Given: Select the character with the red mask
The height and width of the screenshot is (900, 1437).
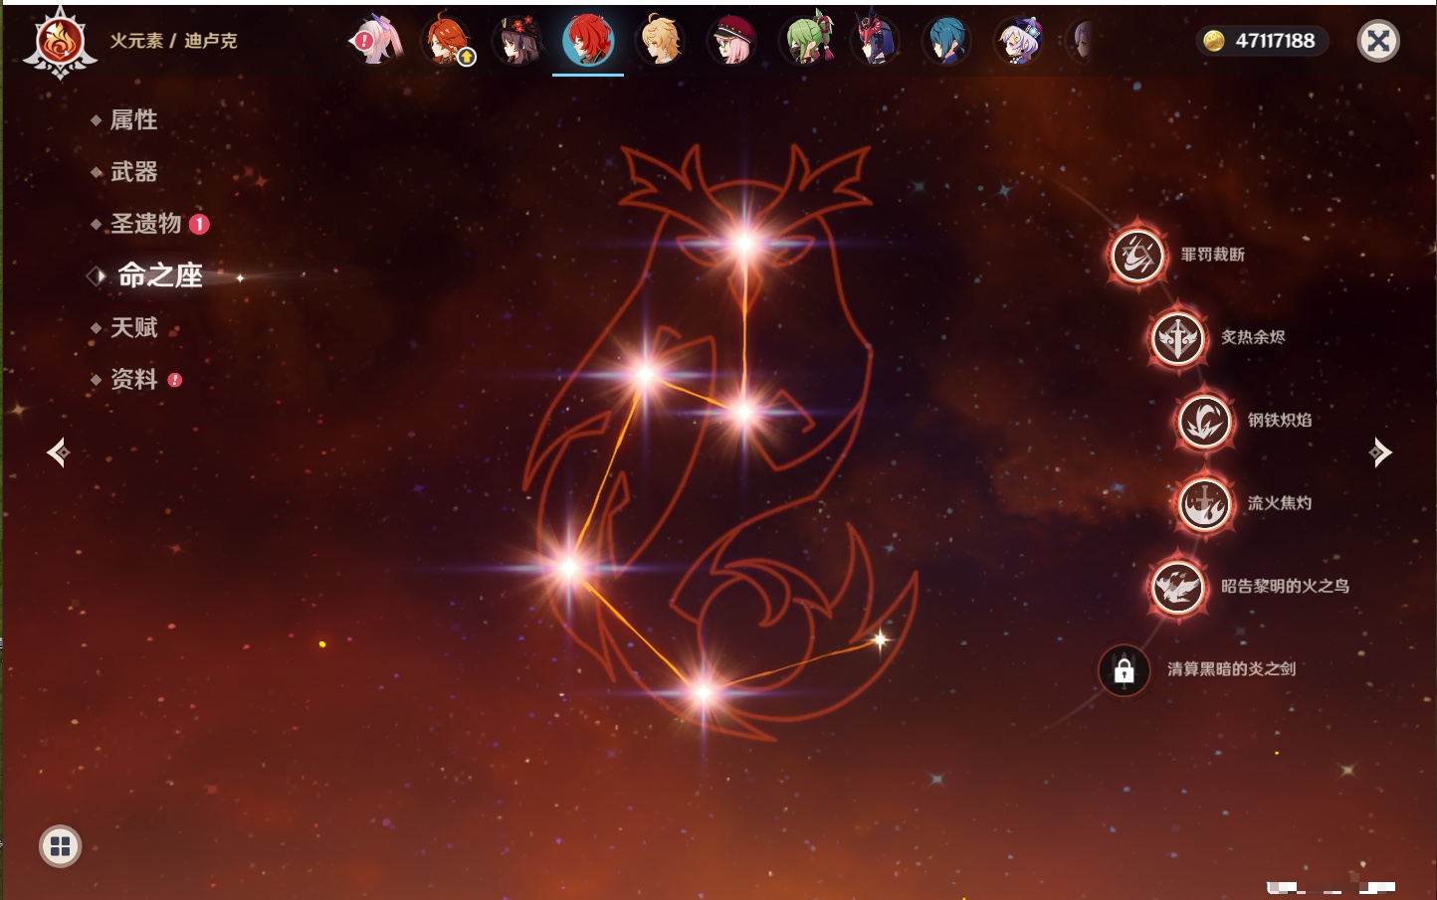Looking at the screenshot, I should pos(875,41).
